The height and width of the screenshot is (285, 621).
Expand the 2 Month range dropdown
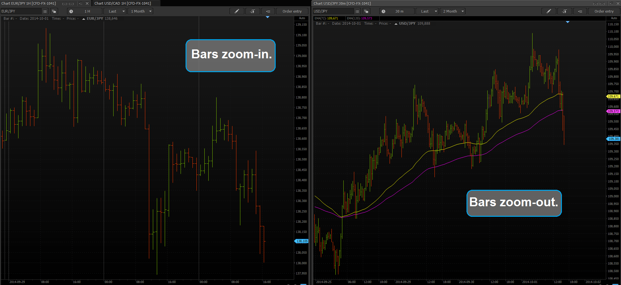tap(452, 11)
